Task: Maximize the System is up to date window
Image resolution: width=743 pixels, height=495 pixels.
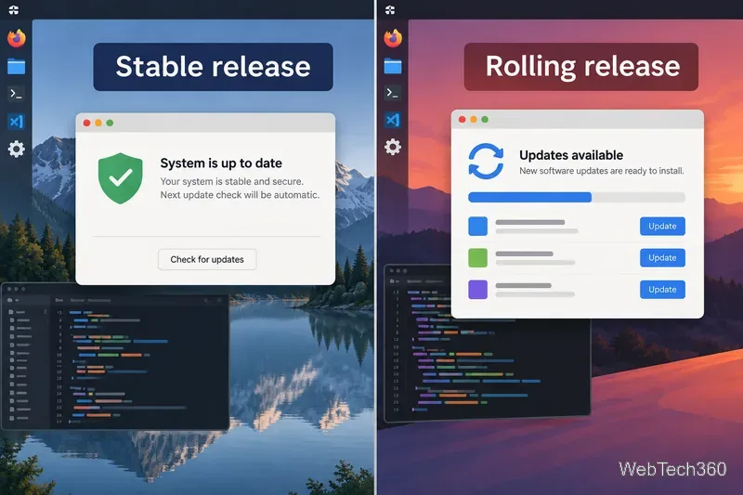Action: click(x=110, y=123)
